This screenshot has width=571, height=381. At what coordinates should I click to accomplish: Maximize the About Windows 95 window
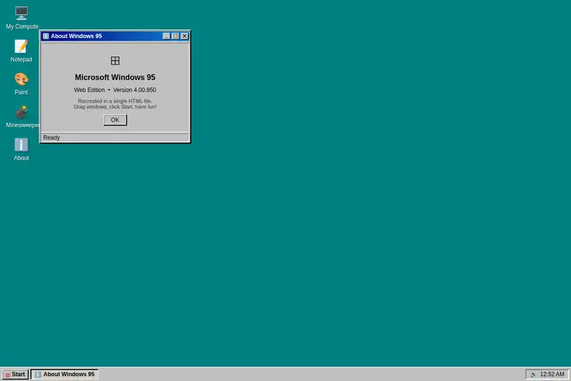coord(175,36)
